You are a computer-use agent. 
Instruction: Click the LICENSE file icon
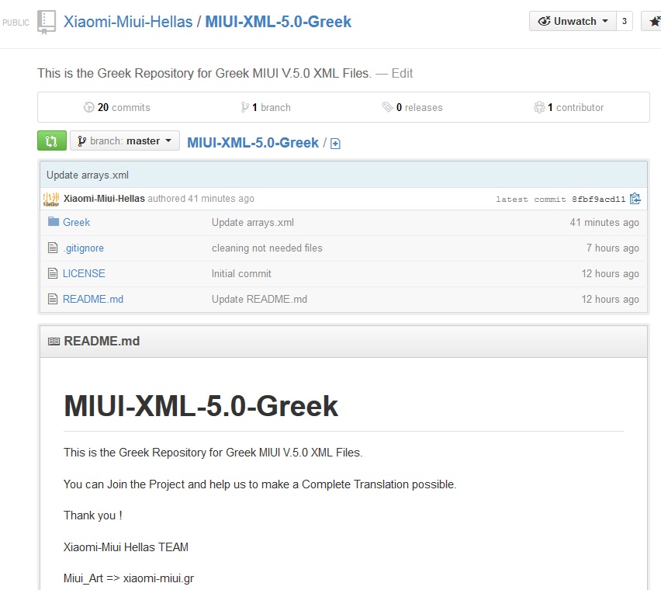click(x=54, y=273)
